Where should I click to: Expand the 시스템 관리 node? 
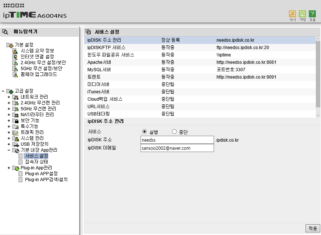tap(9, 138)
